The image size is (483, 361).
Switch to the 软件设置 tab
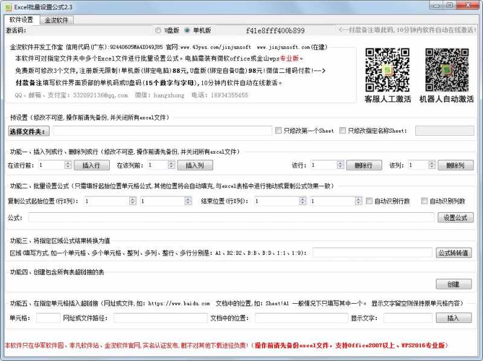pyautogui.click(x=21, y=19)
